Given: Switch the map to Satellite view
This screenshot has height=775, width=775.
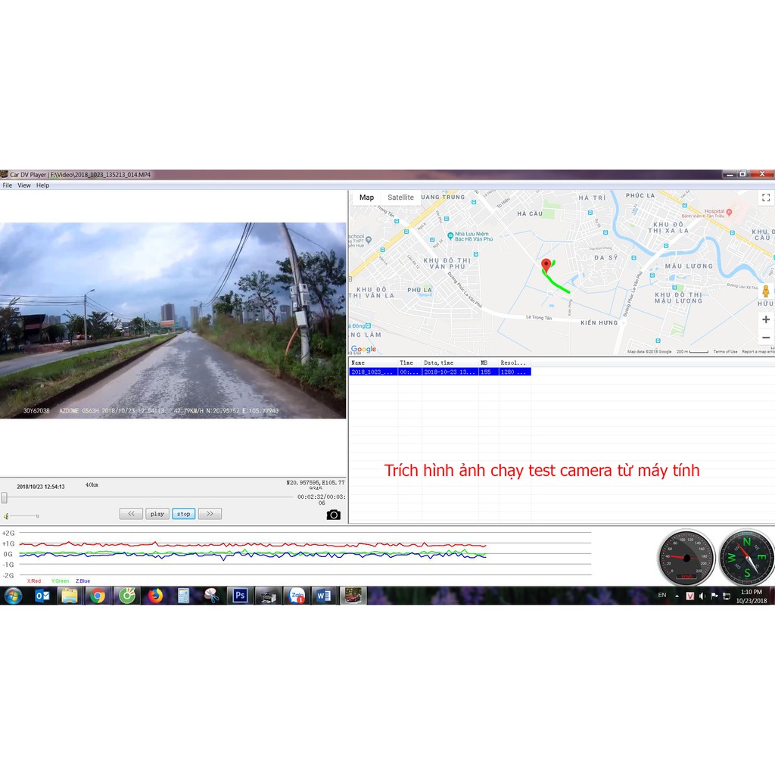Looking at the screenshot, I should click(400, 198).
